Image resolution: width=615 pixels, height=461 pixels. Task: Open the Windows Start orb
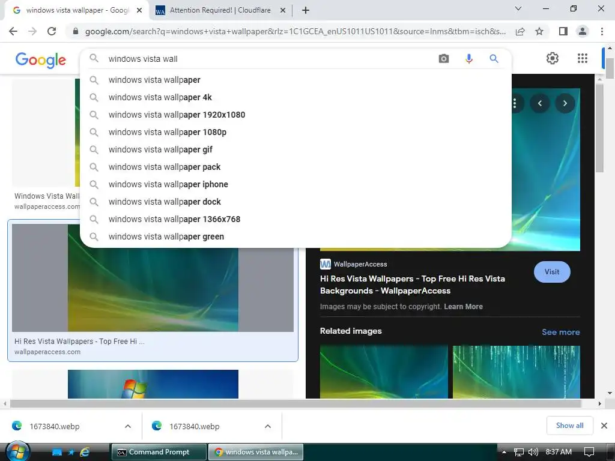17,451
